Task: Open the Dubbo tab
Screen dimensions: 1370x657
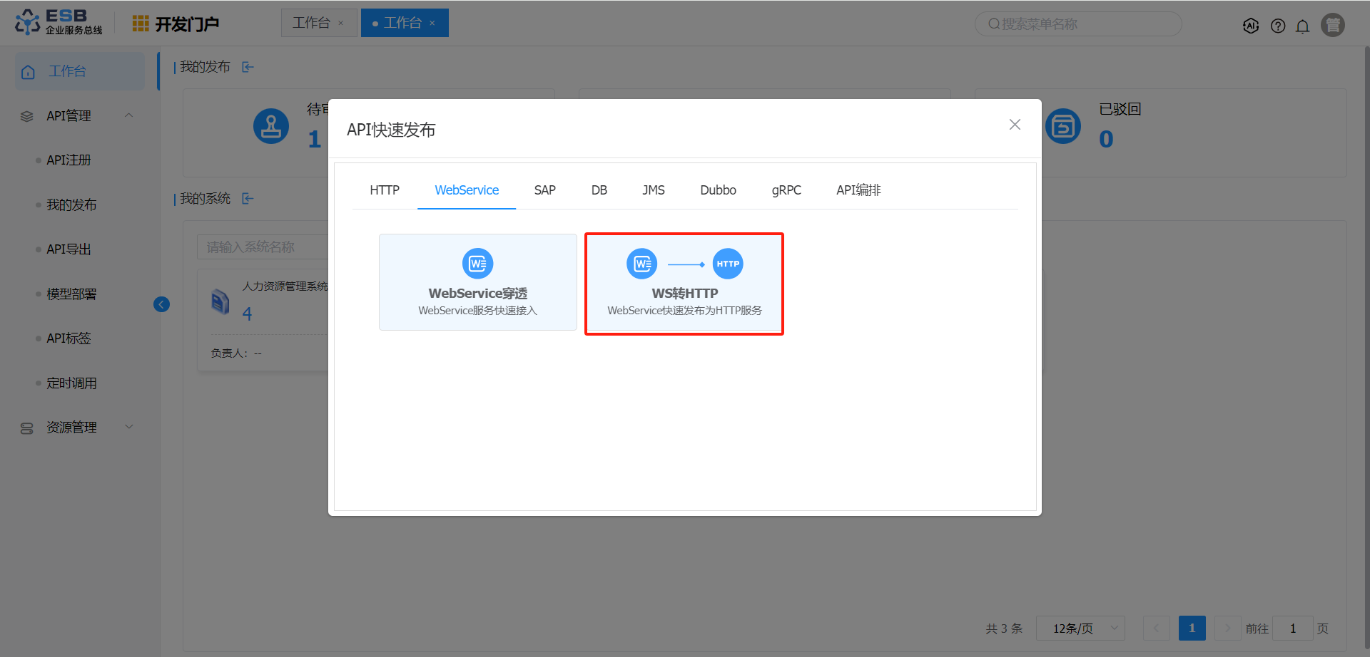Action: (717, 190)
